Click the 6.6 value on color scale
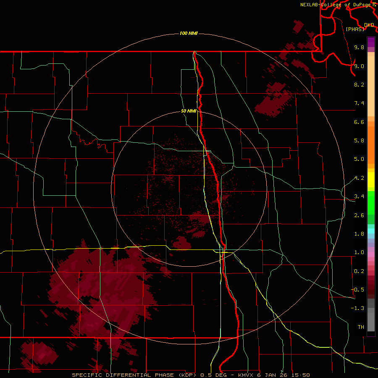This screenshot has width=378, height=378. 359,122
